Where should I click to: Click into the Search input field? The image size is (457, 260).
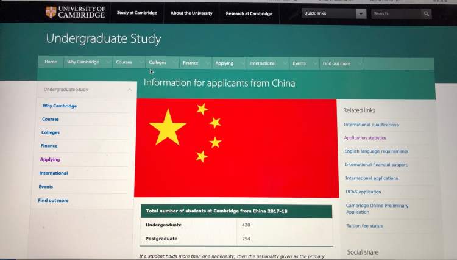[x=396, y=13]
